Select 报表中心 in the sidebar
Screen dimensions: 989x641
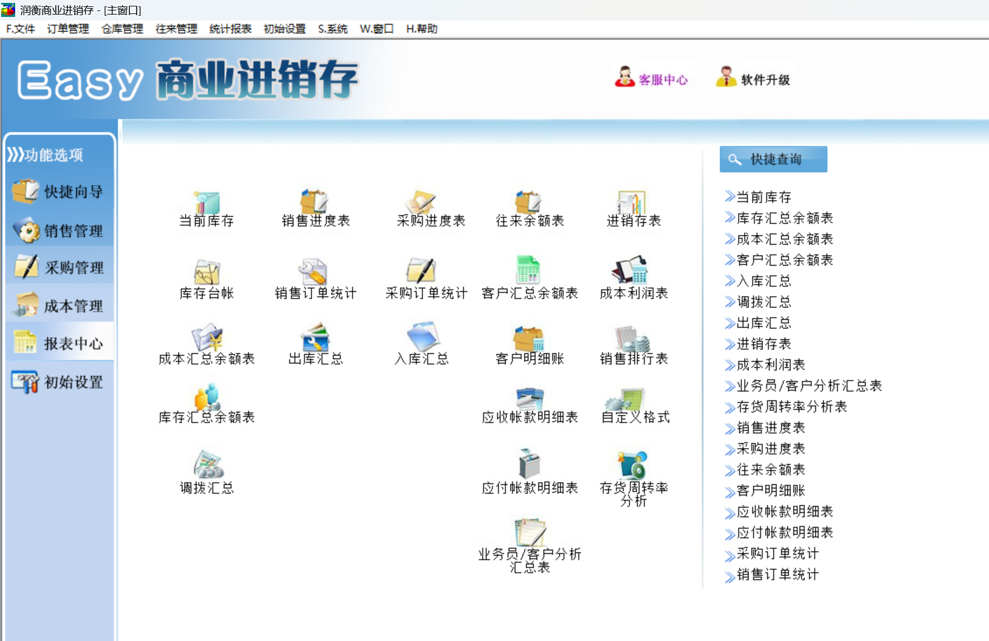point(59,343)
